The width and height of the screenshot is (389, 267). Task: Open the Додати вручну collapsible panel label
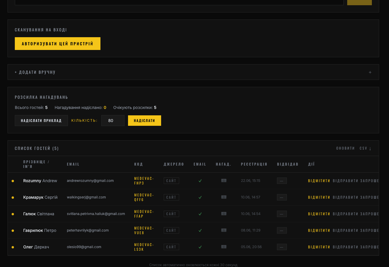35,72
